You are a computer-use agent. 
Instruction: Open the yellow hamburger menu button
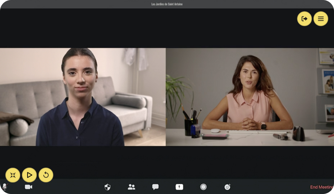coord(321,19)
